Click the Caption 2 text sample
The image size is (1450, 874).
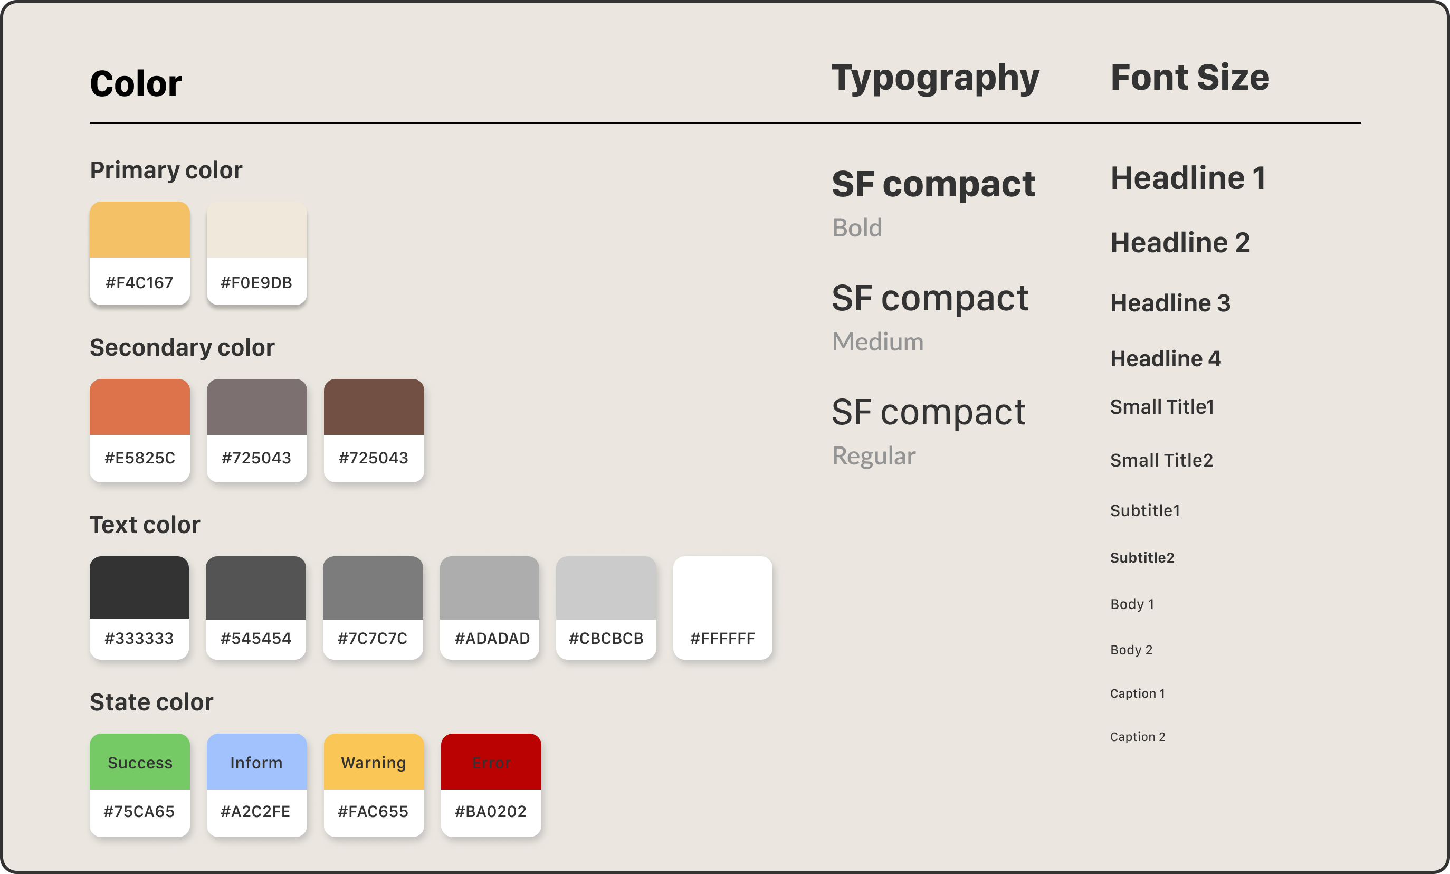click(1137, 737)
